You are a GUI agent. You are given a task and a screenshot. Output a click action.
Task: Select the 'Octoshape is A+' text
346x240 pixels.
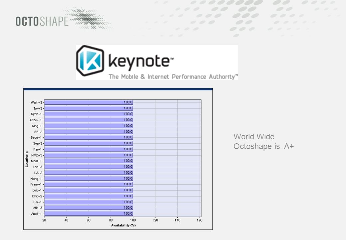point(264,146)
